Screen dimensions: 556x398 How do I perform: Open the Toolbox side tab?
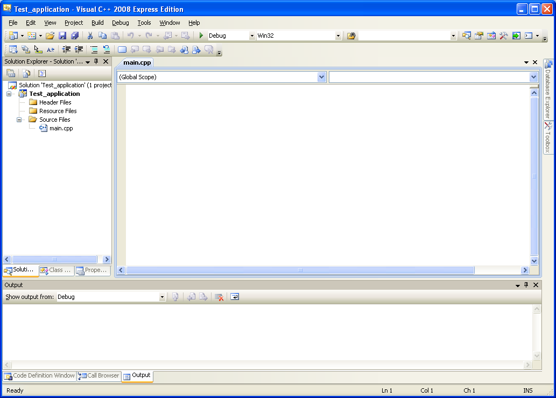pos(548,138)
